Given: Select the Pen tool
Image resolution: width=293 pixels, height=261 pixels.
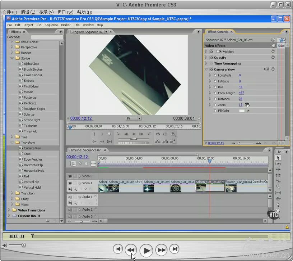Looking at the screenshot, I should pos(278,204).
